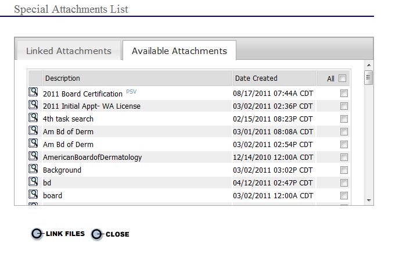Check the All select checkbox in header
Screen dimensions: 399x261
tap(343, 78)
